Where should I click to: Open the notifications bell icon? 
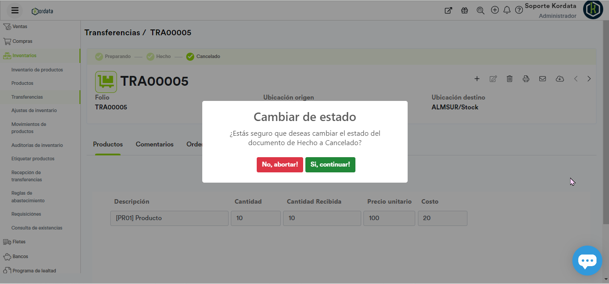pyautogui.click(x=507, y=10)
